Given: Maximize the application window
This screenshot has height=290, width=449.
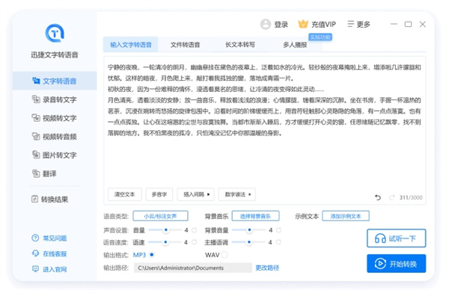Looking at the screenshot, I should 408,25.
